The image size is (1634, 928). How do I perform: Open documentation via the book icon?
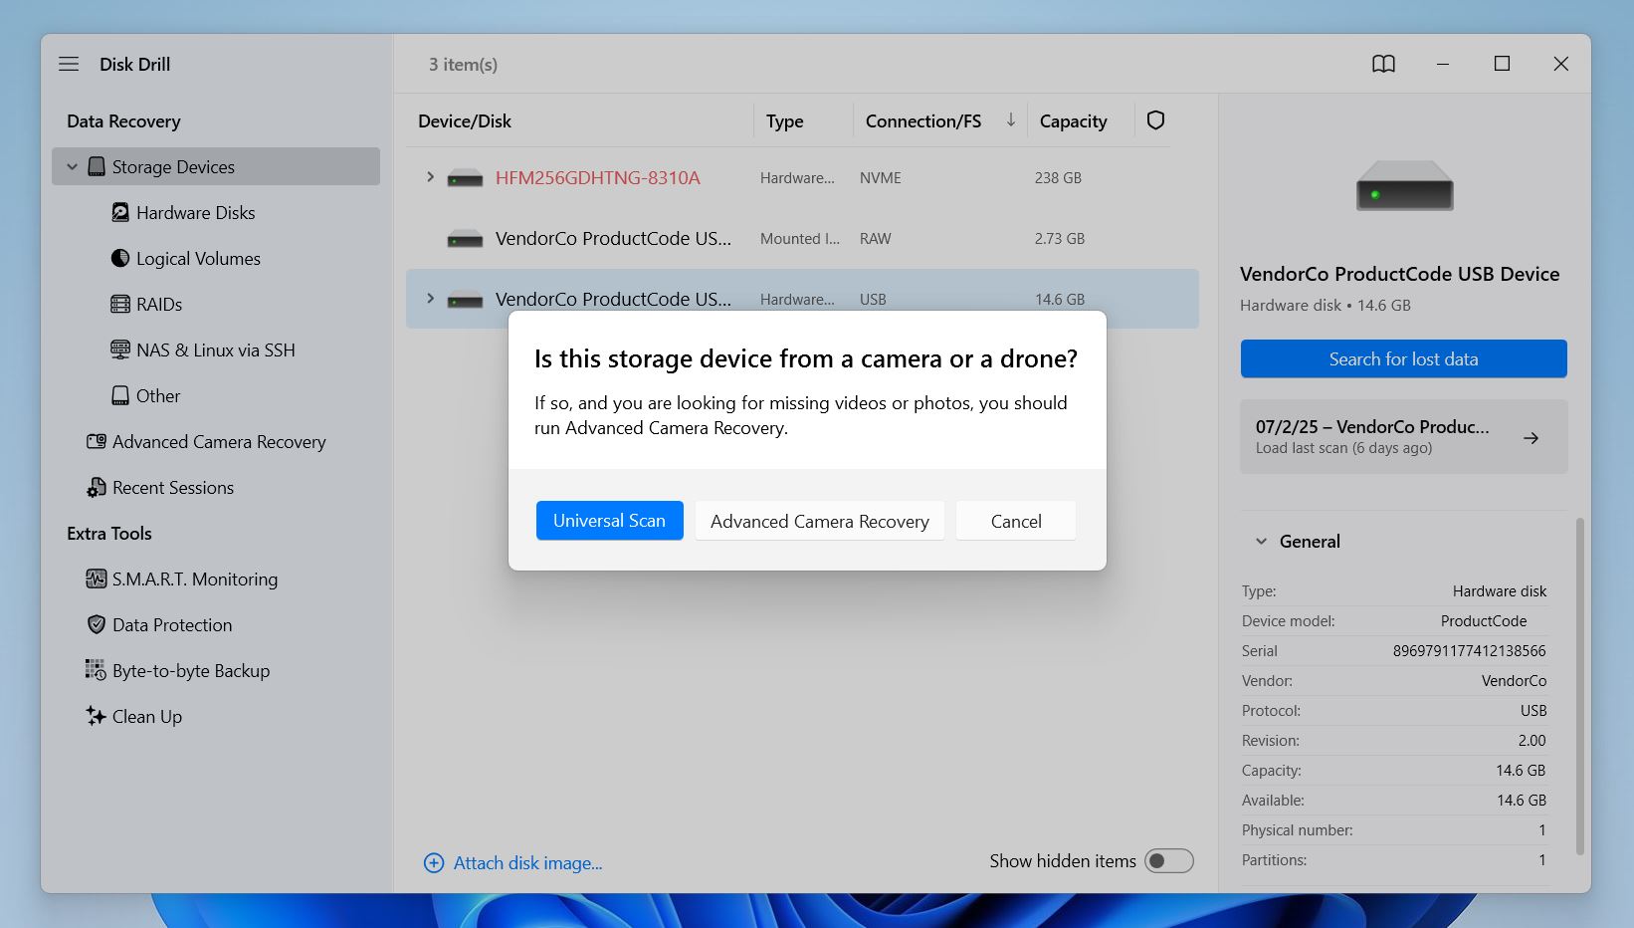1383,63
